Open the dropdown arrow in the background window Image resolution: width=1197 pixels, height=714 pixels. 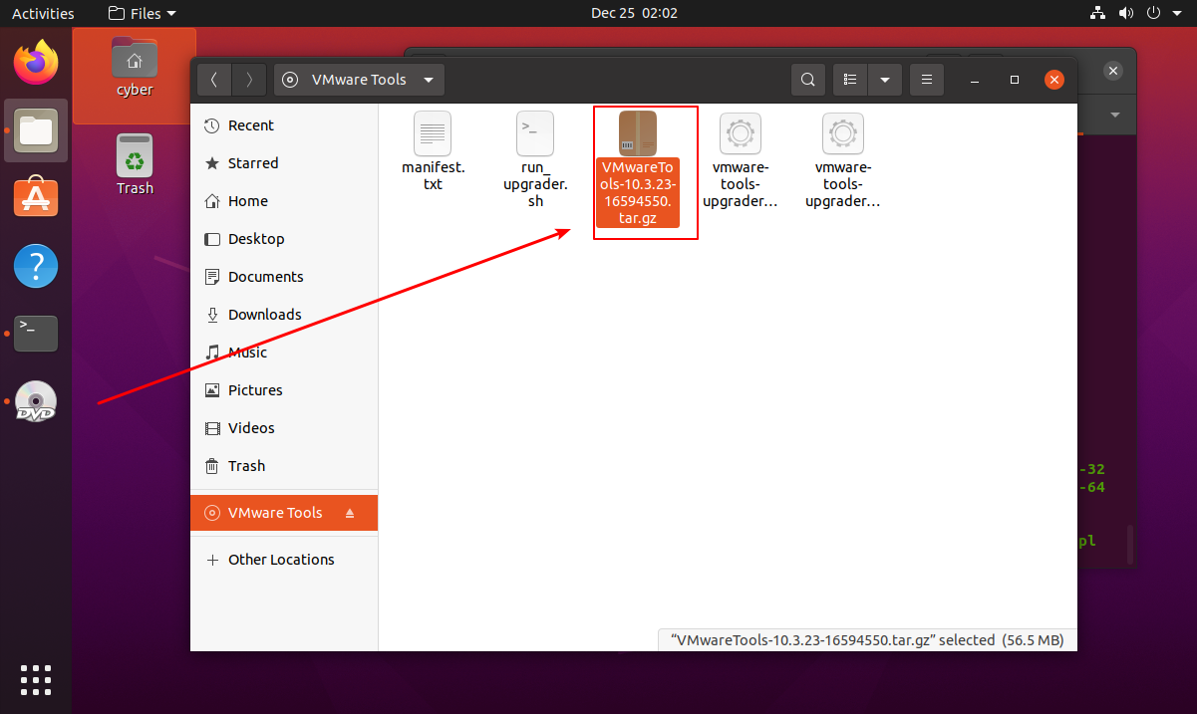(x=1115, y=115)
